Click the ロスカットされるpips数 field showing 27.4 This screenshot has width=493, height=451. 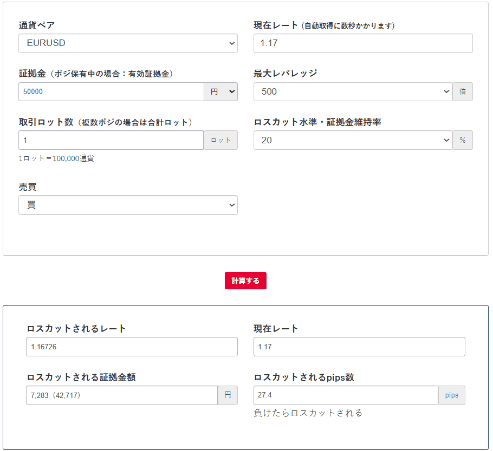[x=346, y=395]
